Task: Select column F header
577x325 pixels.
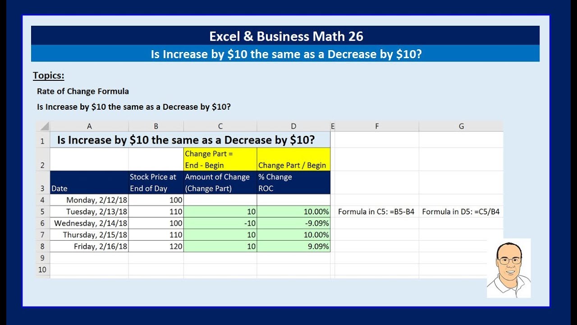Action: tap(377, 126)
